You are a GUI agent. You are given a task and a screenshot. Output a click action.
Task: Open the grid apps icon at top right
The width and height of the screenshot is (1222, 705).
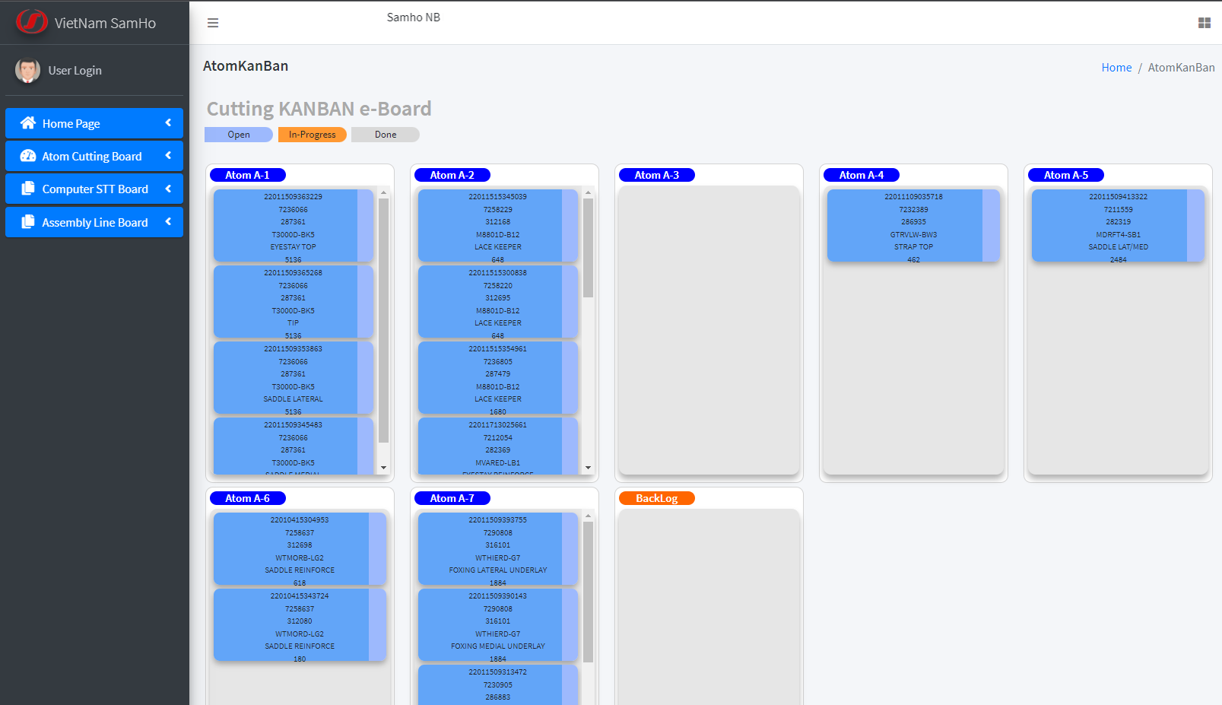point(1204,23)
